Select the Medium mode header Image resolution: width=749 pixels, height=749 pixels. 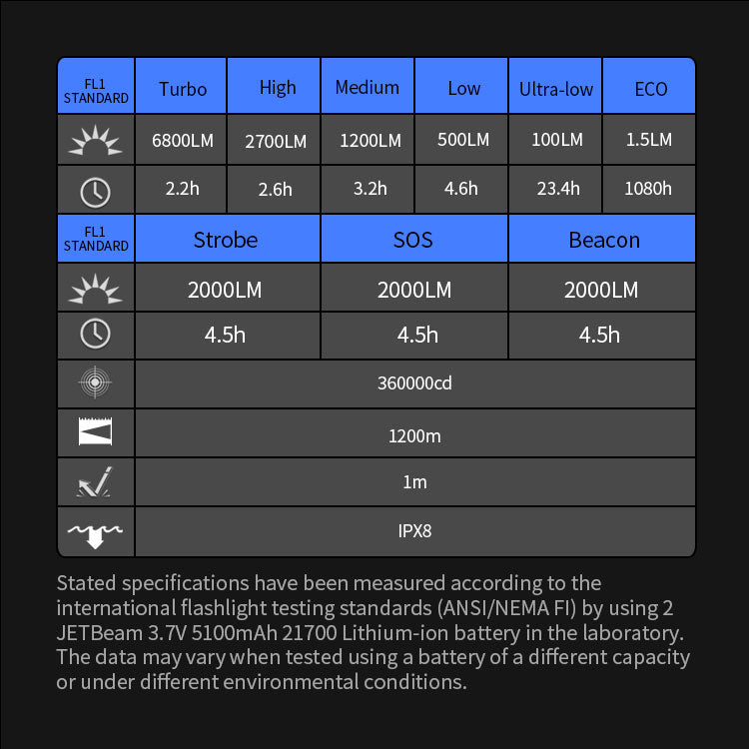(x=368, y=88)
